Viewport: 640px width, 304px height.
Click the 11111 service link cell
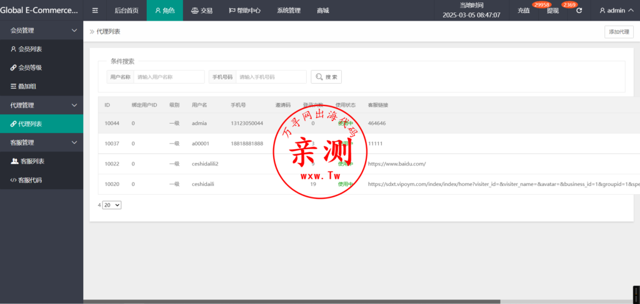pos(375,144)
